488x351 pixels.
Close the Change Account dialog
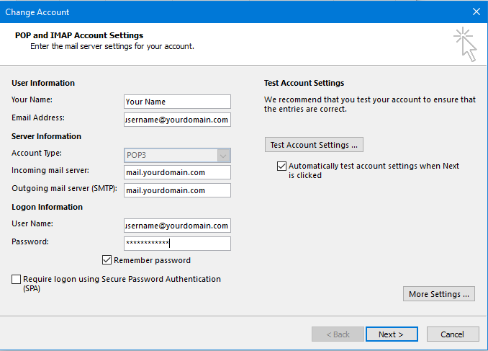476,12
